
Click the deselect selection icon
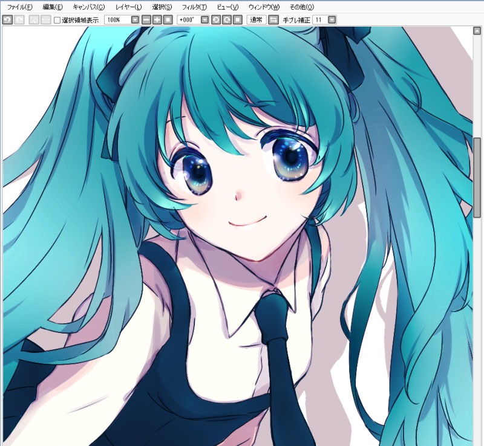click(x=34, y=20)
